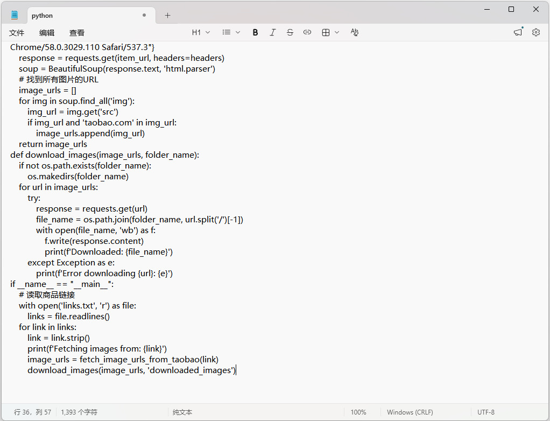Click the 'print(f'Fetching images from' line
Viewport: 550px width, 421px height.
[97, 349]
